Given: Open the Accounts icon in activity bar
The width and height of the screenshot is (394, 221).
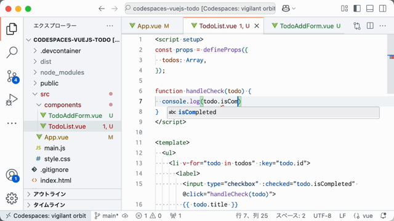Looking at the screenshot, I should click(12, 175).
